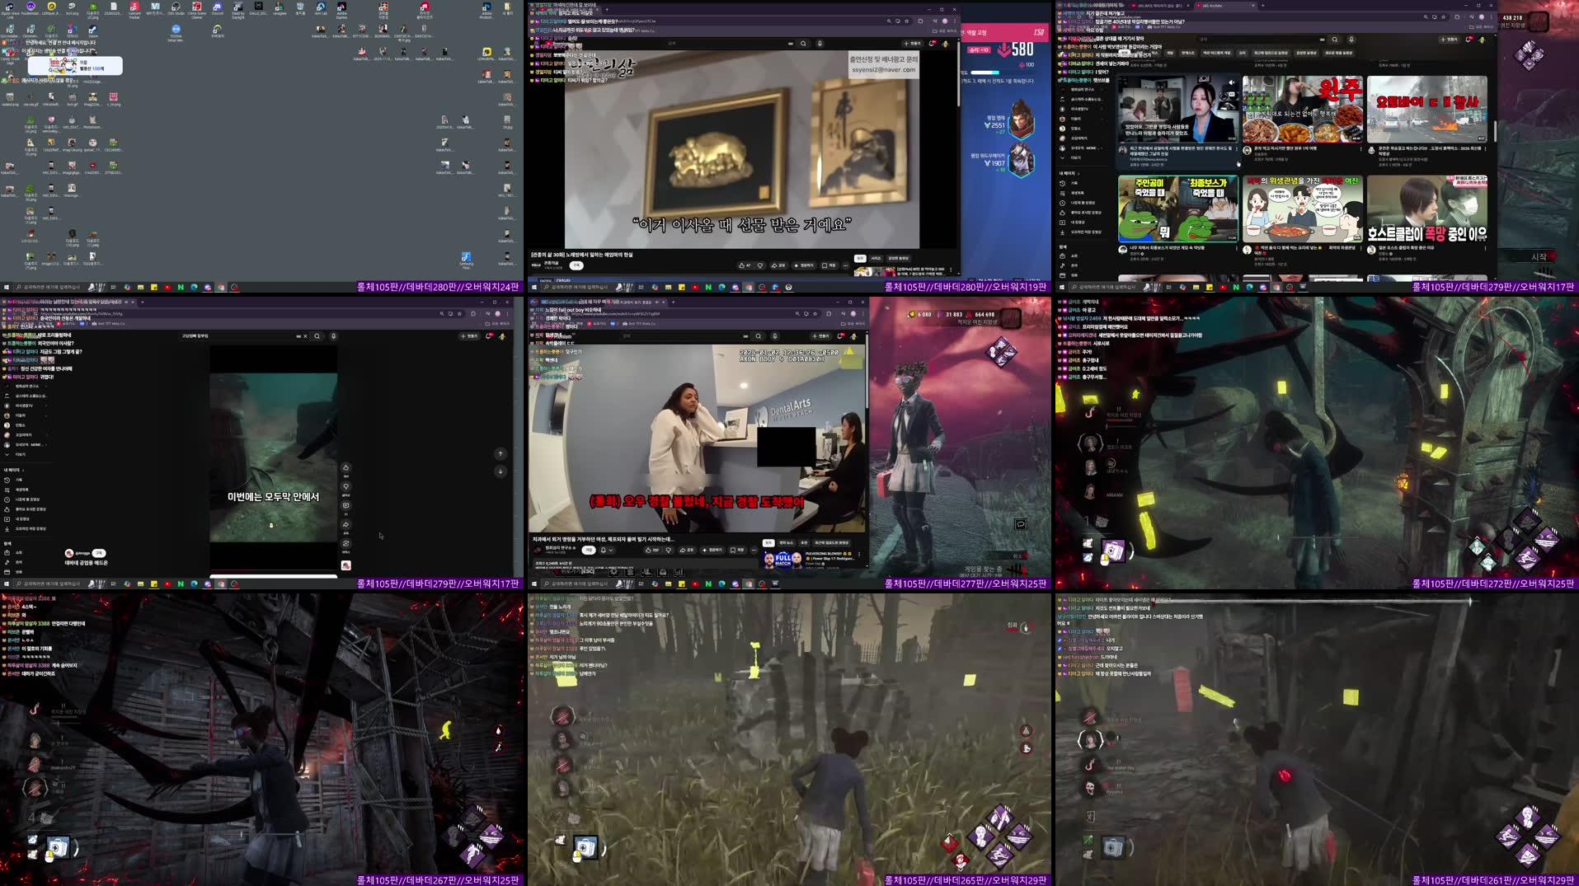The width and height of the screenshot is (1579, 886).
Task: Expand the notification bell chevron dropdown
Action: tap(612, 550)
